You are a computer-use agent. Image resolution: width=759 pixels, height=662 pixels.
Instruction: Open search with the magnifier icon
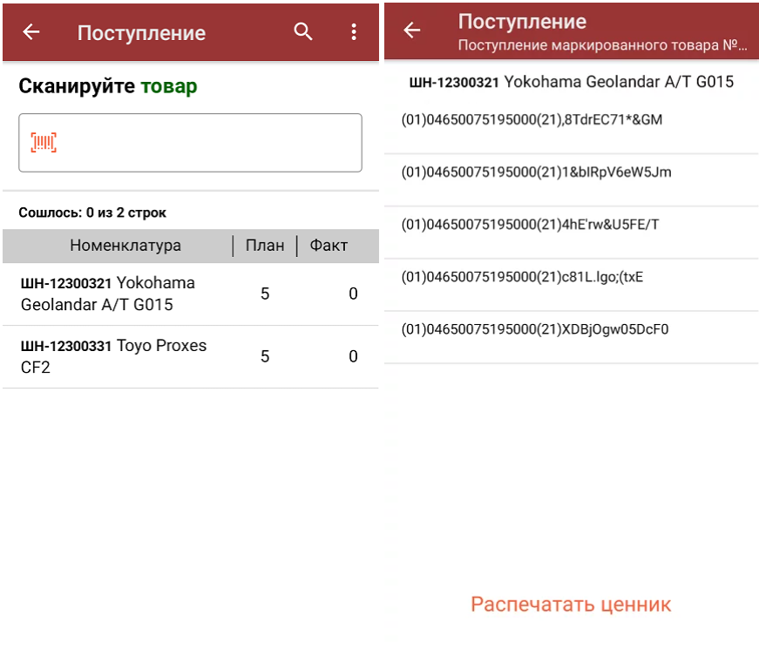pyautogui.click(x=302, y=32)
